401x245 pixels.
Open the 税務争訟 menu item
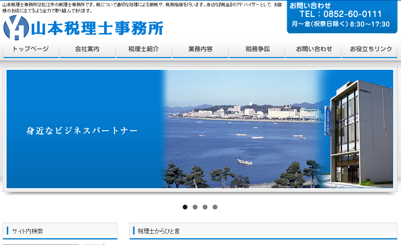(256, 49)
